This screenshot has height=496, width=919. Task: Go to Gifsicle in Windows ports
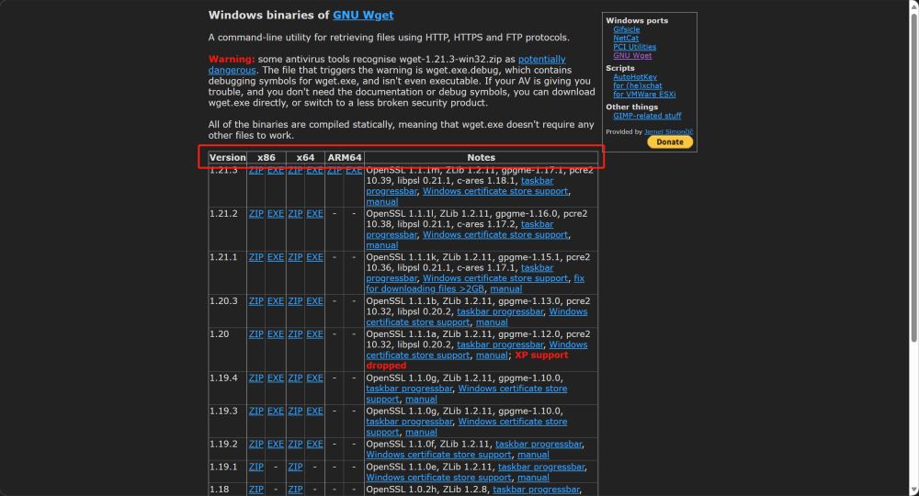628,29
